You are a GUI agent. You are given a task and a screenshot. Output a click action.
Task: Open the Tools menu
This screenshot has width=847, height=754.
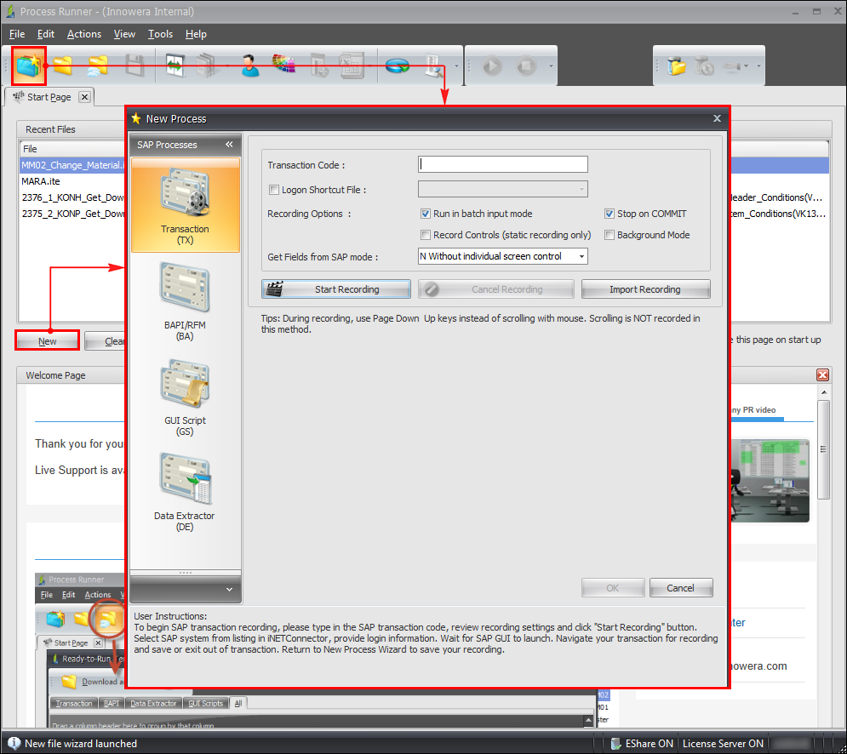(160, 34)
